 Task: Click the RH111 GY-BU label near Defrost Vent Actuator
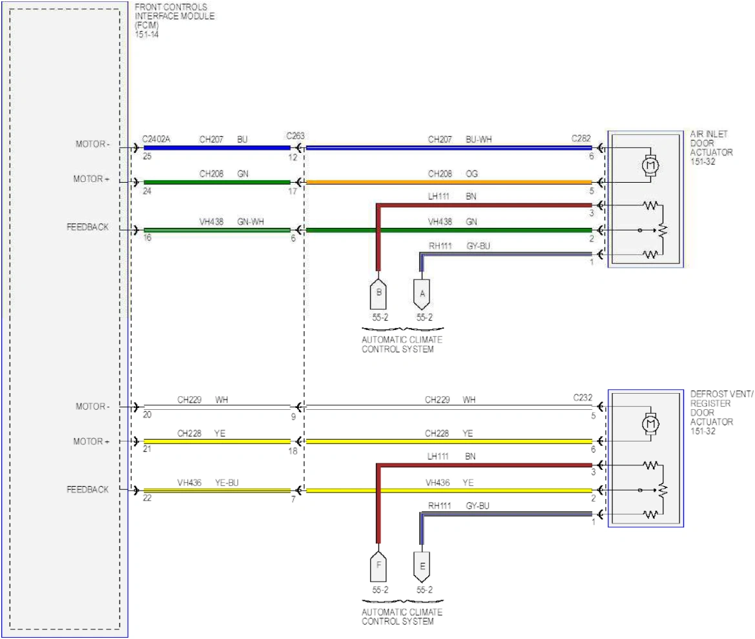pyautogui.click(x=459, y=506)
